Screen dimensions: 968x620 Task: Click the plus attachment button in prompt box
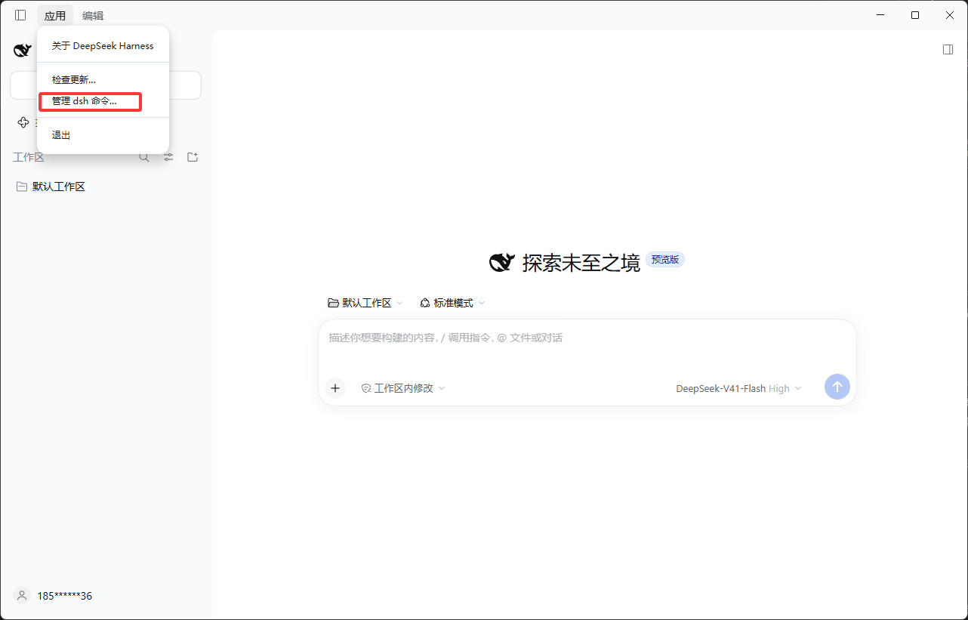point(335,388)
